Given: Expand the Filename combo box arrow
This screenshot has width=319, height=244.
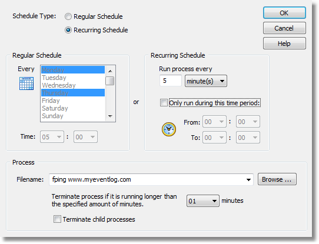Looking at the screenshot, I should click(x=248, y=179).
